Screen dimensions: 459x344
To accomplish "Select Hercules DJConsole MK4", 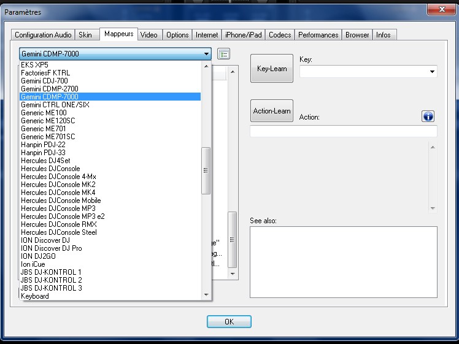I will [x=110, y=193].
